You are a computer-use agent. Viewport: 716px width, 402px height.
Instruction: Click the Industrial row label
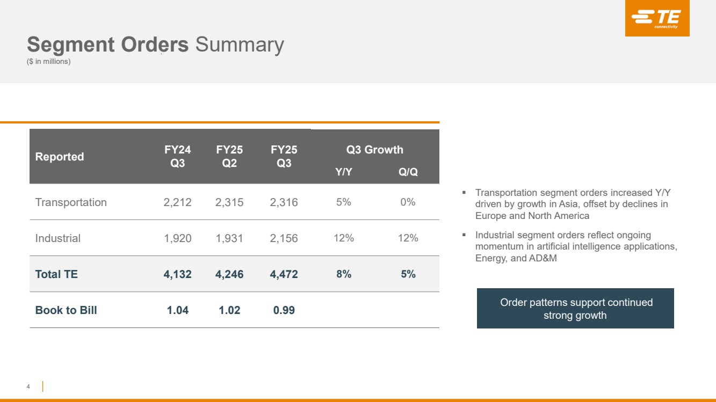click(x=58, y=238)
